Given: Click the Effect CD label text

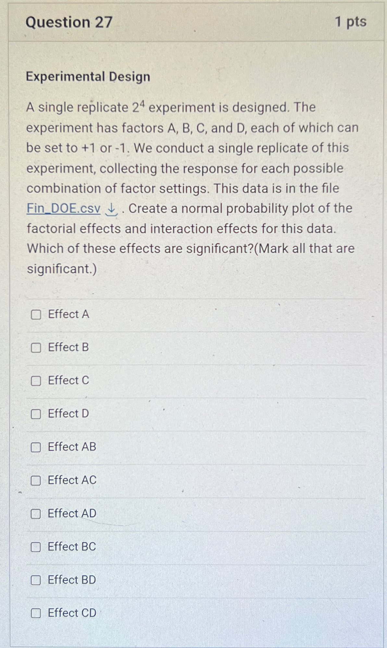Looking at the screenshot, I should [x=72, y=613].
